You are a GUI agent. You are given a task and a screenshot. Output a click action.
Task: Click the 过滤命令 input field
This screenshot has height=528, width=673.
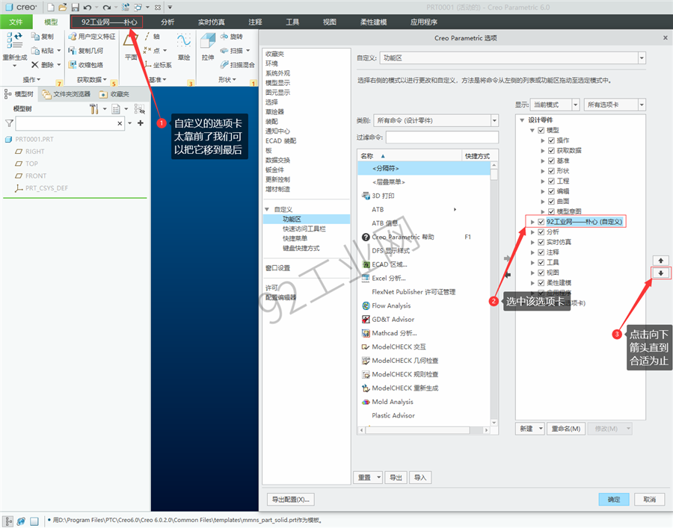442,137
